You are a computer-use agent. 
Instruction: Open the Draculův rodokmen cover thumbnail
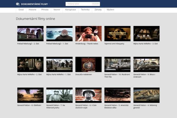pyautogui.click(x=88, y=64)
